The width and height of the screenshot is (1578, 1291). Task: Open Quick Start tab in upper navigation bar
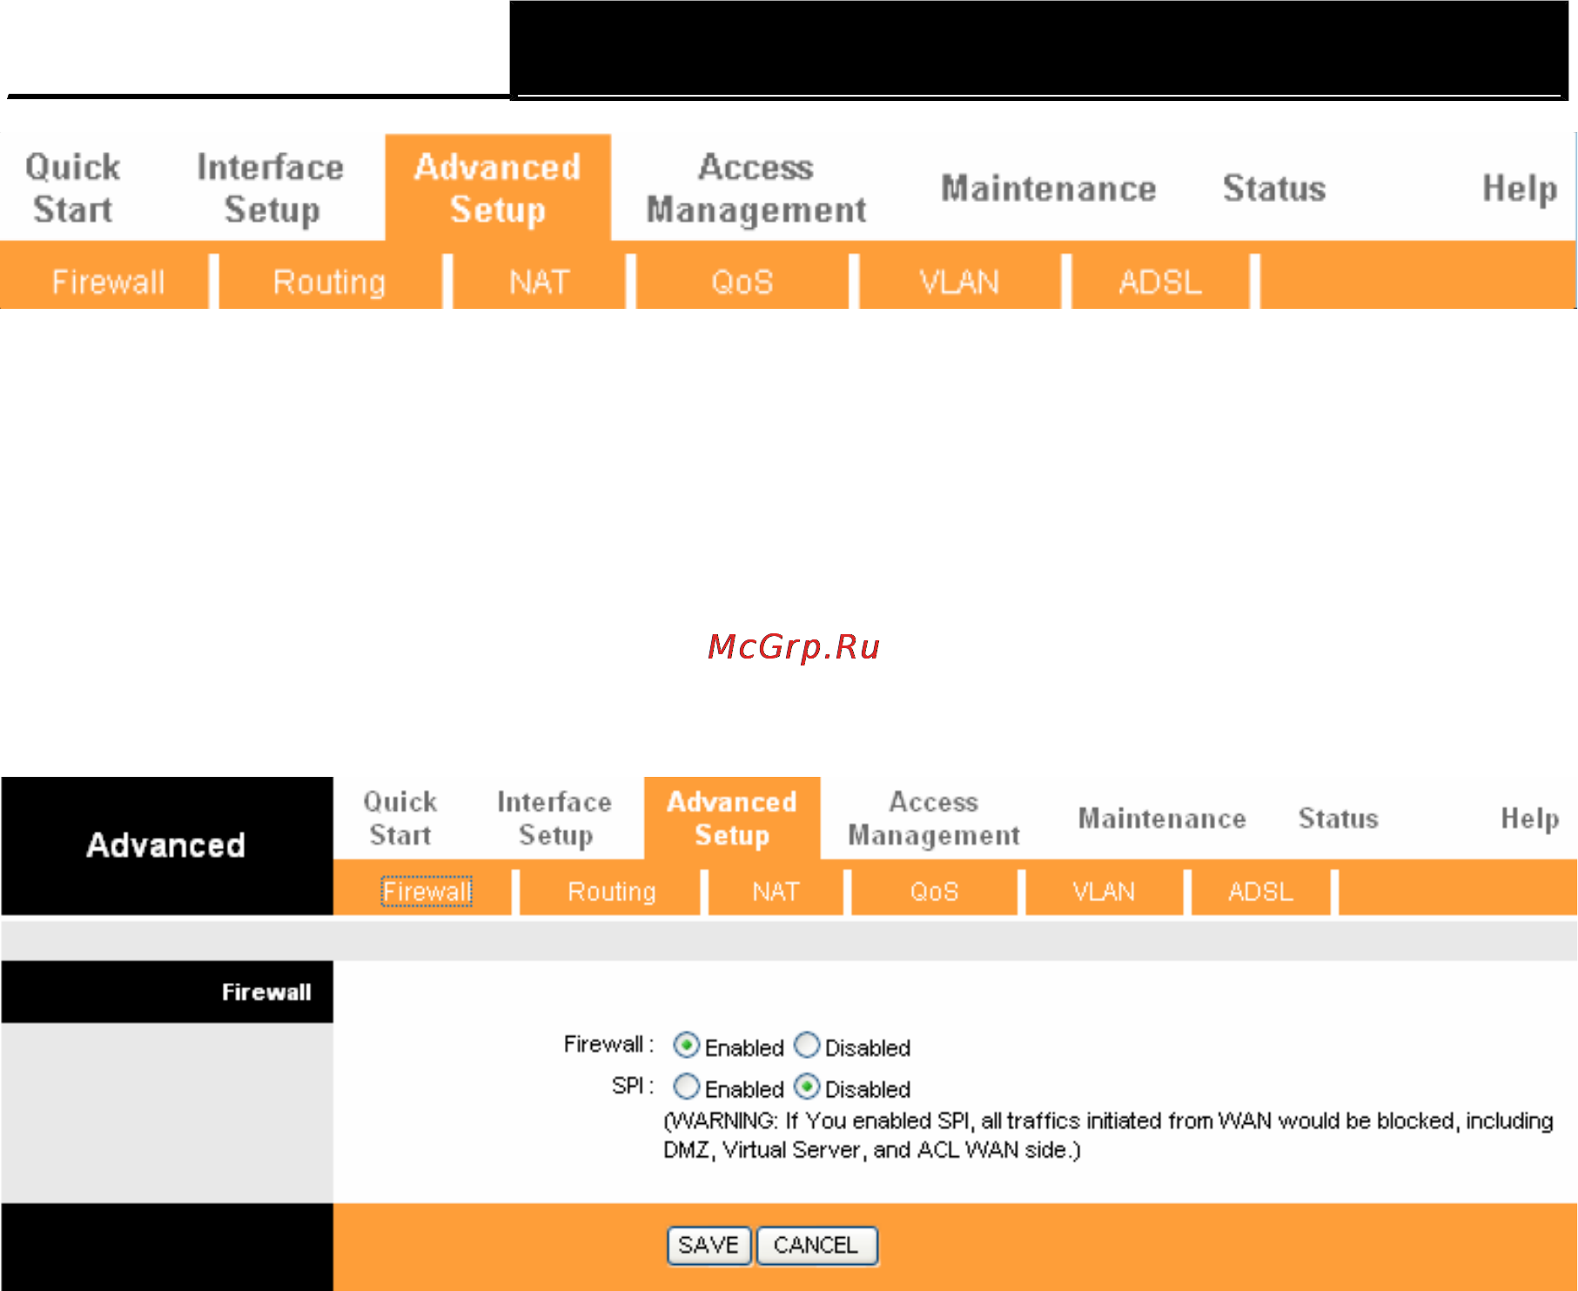click(x=73, y=188)
